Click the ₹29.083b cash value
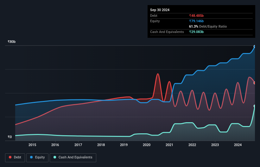The image size is (260, 167). click(x=196, y=32)
